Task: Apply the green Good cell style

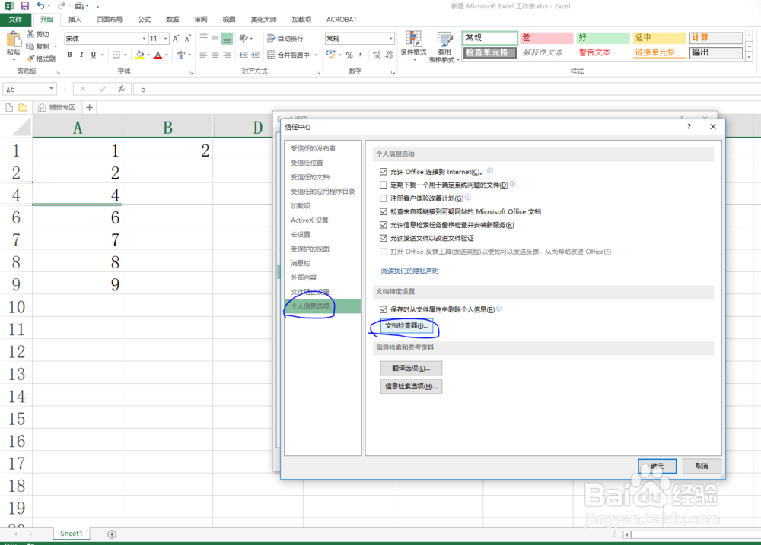Action: [x=603, y=38]
